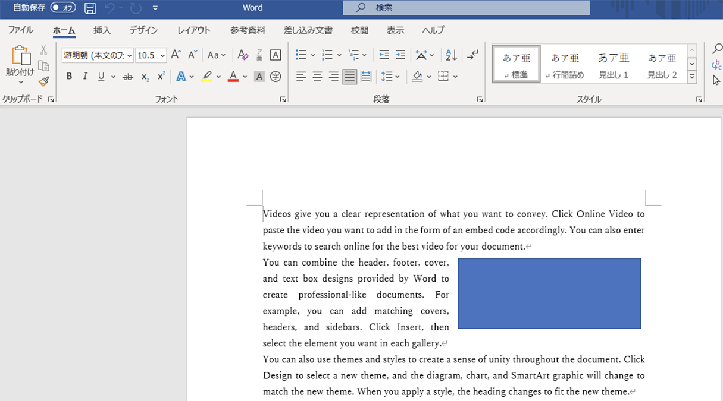Expand the line spacing dropdown
The width and height of the screenshot is (723, 401).
click(x=398, y=77)
